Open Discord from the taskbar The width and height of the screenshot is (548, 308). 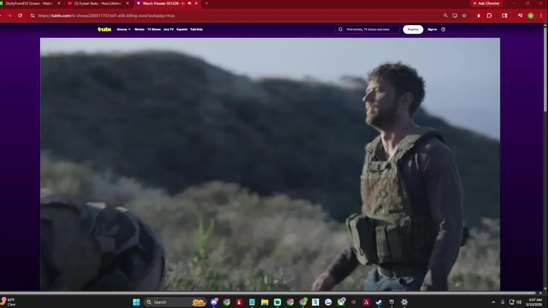point(214,302)
